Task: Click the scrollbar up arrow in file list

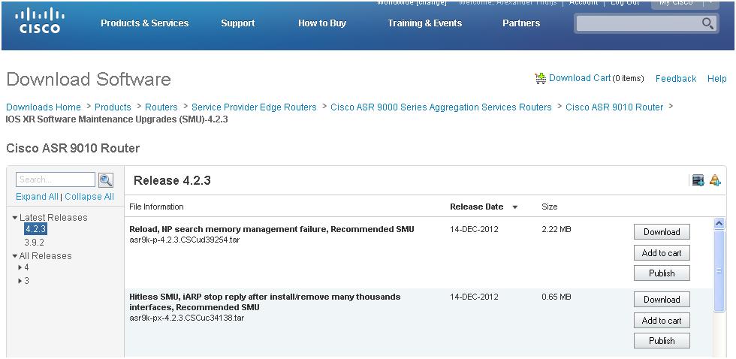Action: coord(719,224)
